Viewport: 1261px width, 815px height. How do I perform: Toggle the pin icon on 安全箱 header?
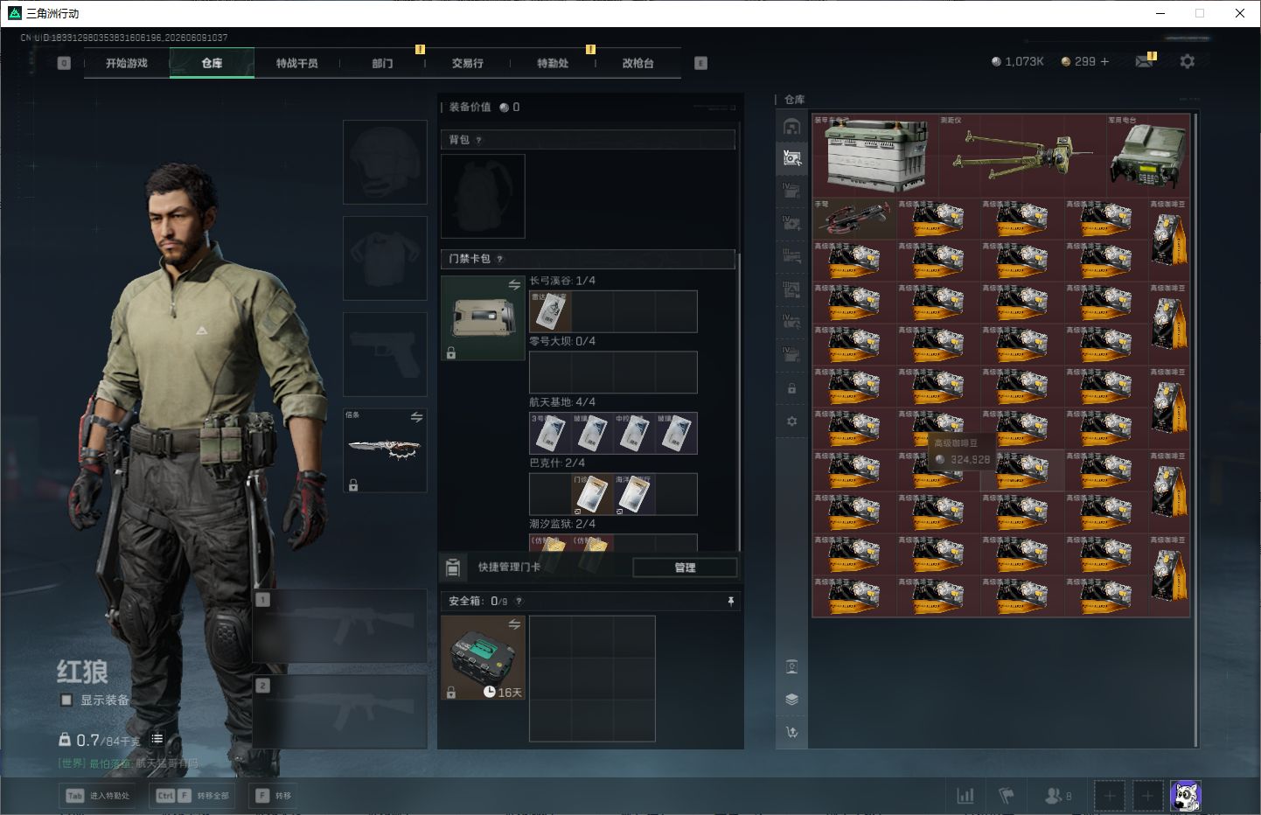tap(731, 601)
